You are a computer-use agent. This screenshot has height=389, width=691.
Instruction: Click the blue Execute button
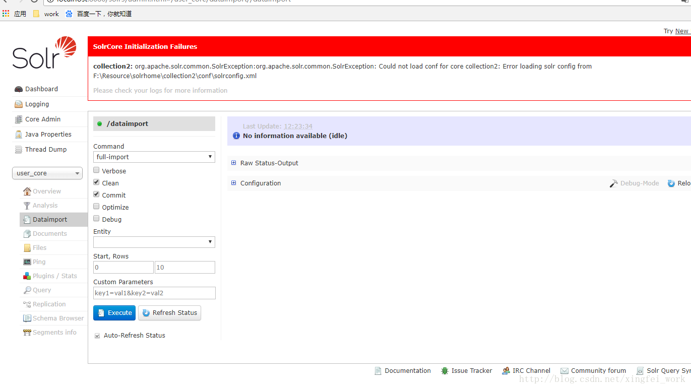pyautogui.click(x=114, y=313)
